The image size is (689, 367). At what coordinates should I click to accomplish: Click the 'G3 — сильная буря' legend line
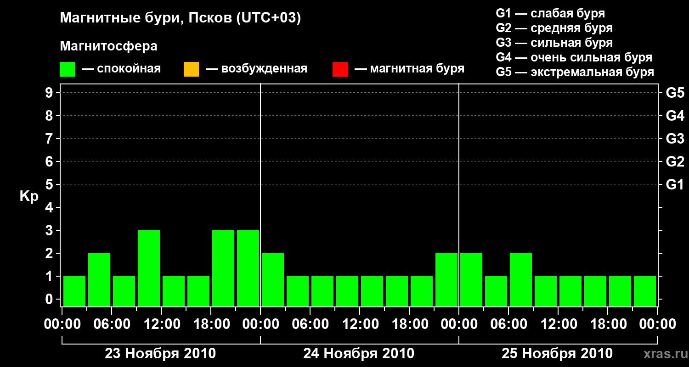[x=554, y=43]
